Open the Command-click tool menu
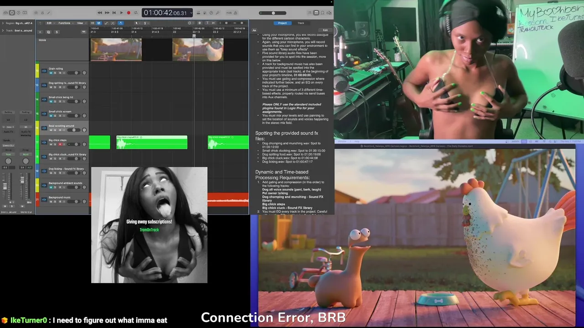This screenshot has width=584, height=328. coord(146,23)
